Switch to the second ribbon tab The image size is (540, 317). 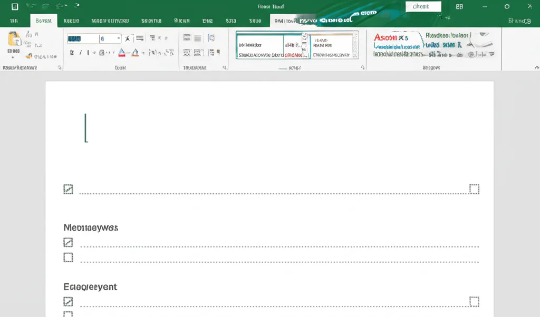click(43, 21)
